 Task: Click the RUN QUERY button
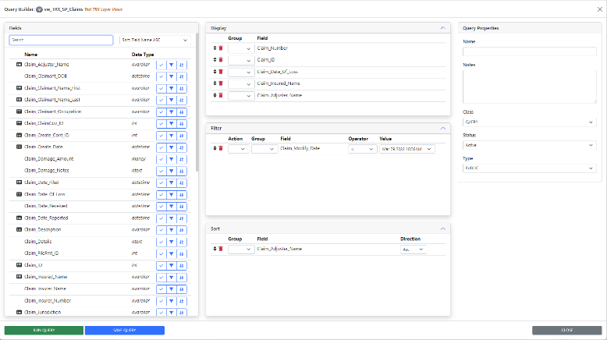coord(44,331)
